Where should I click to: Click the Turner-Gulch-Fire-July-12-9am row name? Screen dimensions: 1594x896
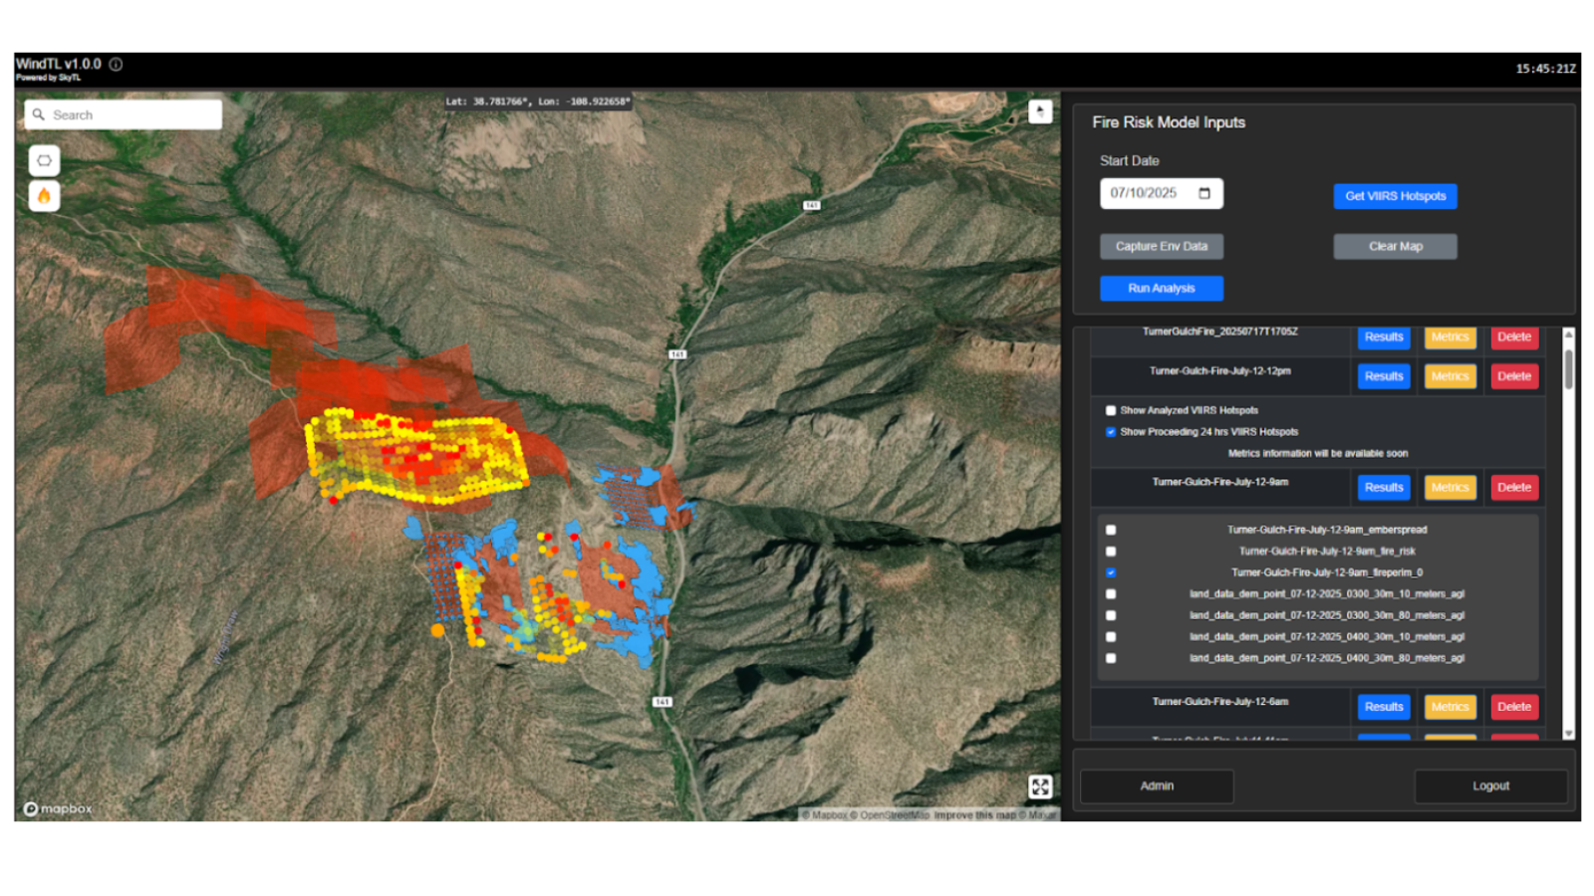click(x=1219, y=482)
